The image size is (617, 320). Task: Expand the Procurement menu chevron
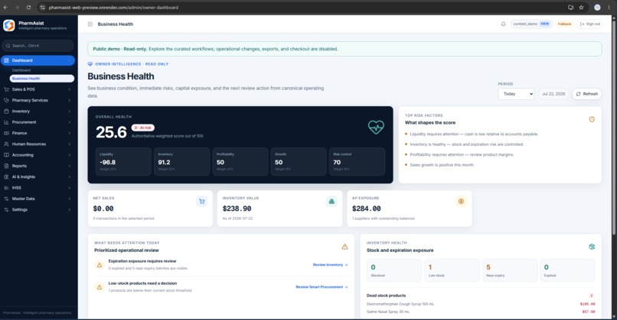(x=70, y=122)
